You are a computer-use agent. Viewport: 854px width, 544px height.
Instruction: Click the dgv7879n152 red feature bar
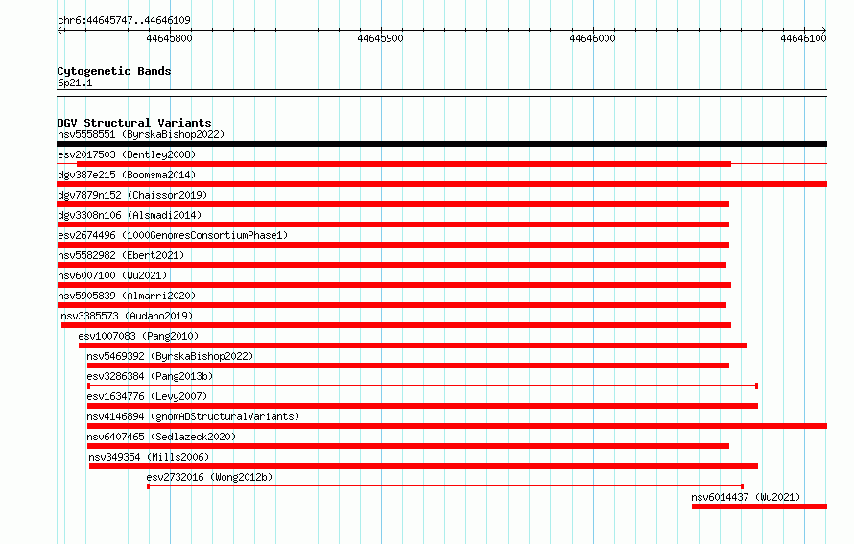coord(392,204)
